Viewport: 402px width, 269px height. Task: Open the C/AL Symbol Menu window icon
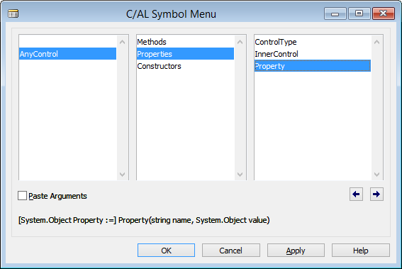click(13, 13)
